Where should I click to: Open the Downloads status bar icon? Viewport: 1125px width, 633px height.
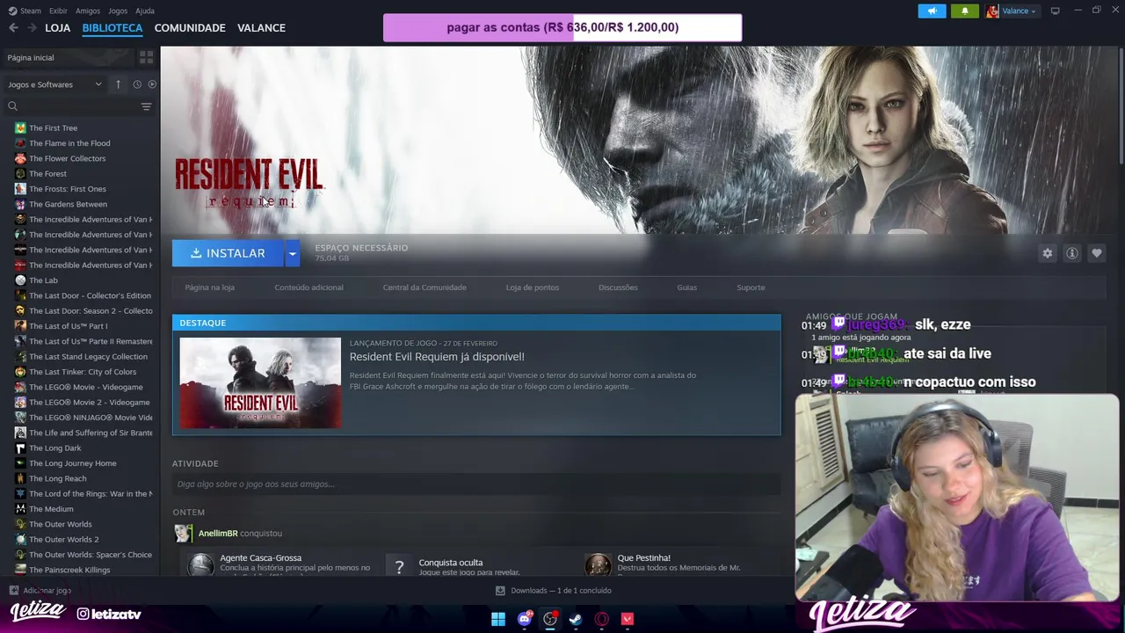[x=500, y=591]
